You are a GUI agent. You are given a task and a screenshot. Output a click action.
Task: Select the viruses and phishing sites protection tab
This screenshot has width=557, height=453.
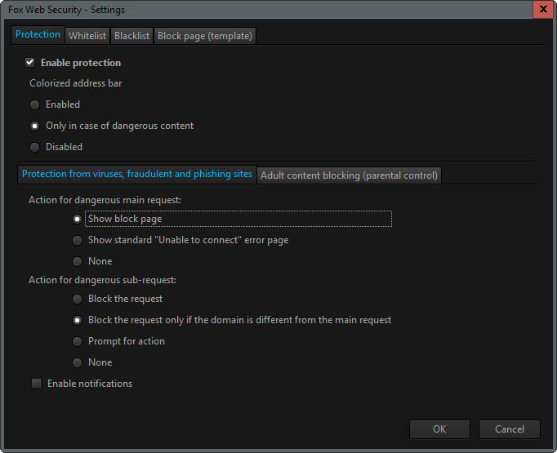click(x=137, y=174)
